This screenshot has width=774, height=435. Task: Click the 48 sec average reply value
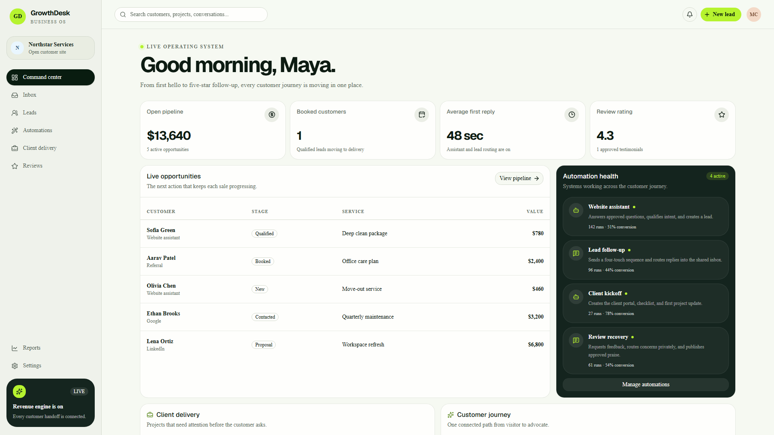[465, 136]
